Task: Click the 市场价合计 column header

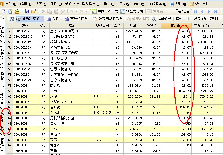Action: click(203, 26)
